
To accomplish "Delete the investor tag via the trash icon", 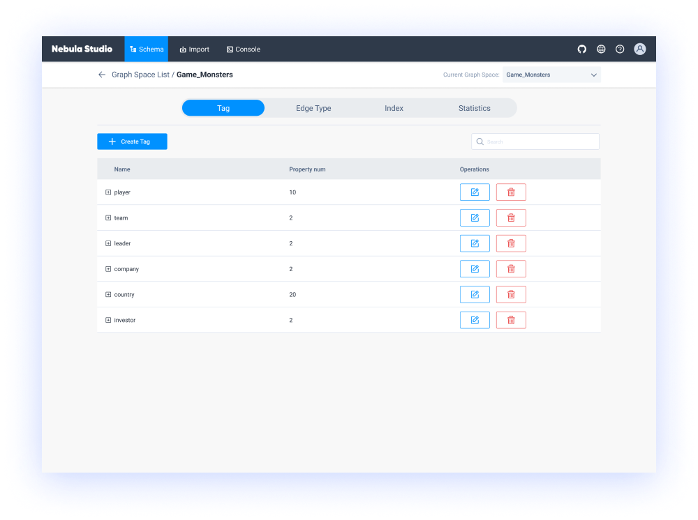I will [x=511, y=319].
